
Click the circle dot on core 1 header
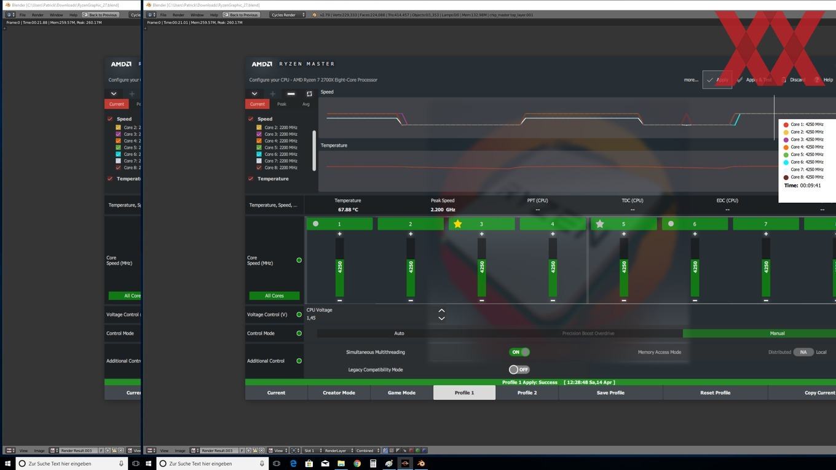(315, 224)
